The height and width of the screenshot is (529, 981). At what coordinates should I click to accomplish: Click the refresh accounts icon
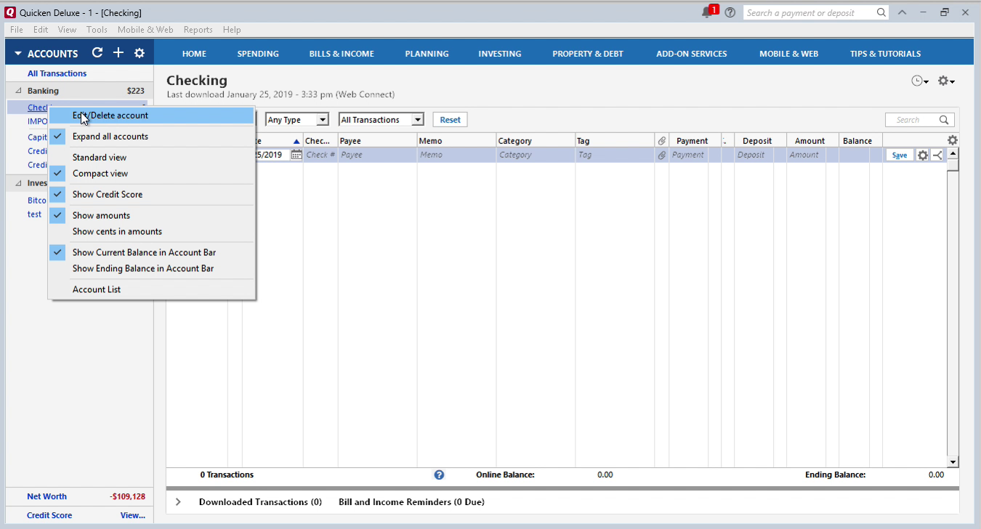[x=97, y=53]
